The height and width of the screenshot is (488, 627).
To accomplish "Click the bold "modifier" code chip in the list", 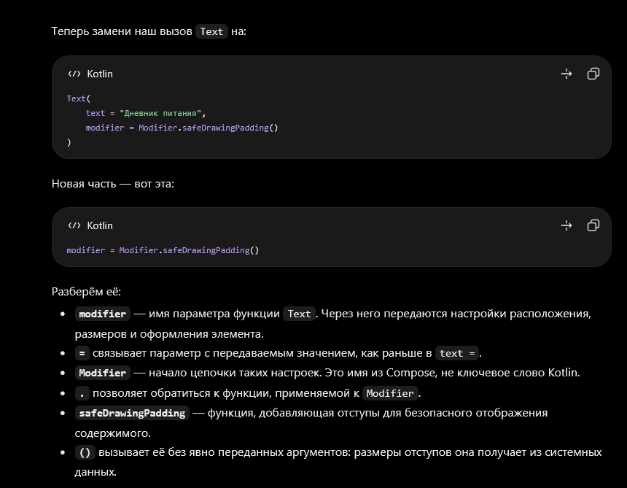I will pyautogui.click(x=103, y=314).
